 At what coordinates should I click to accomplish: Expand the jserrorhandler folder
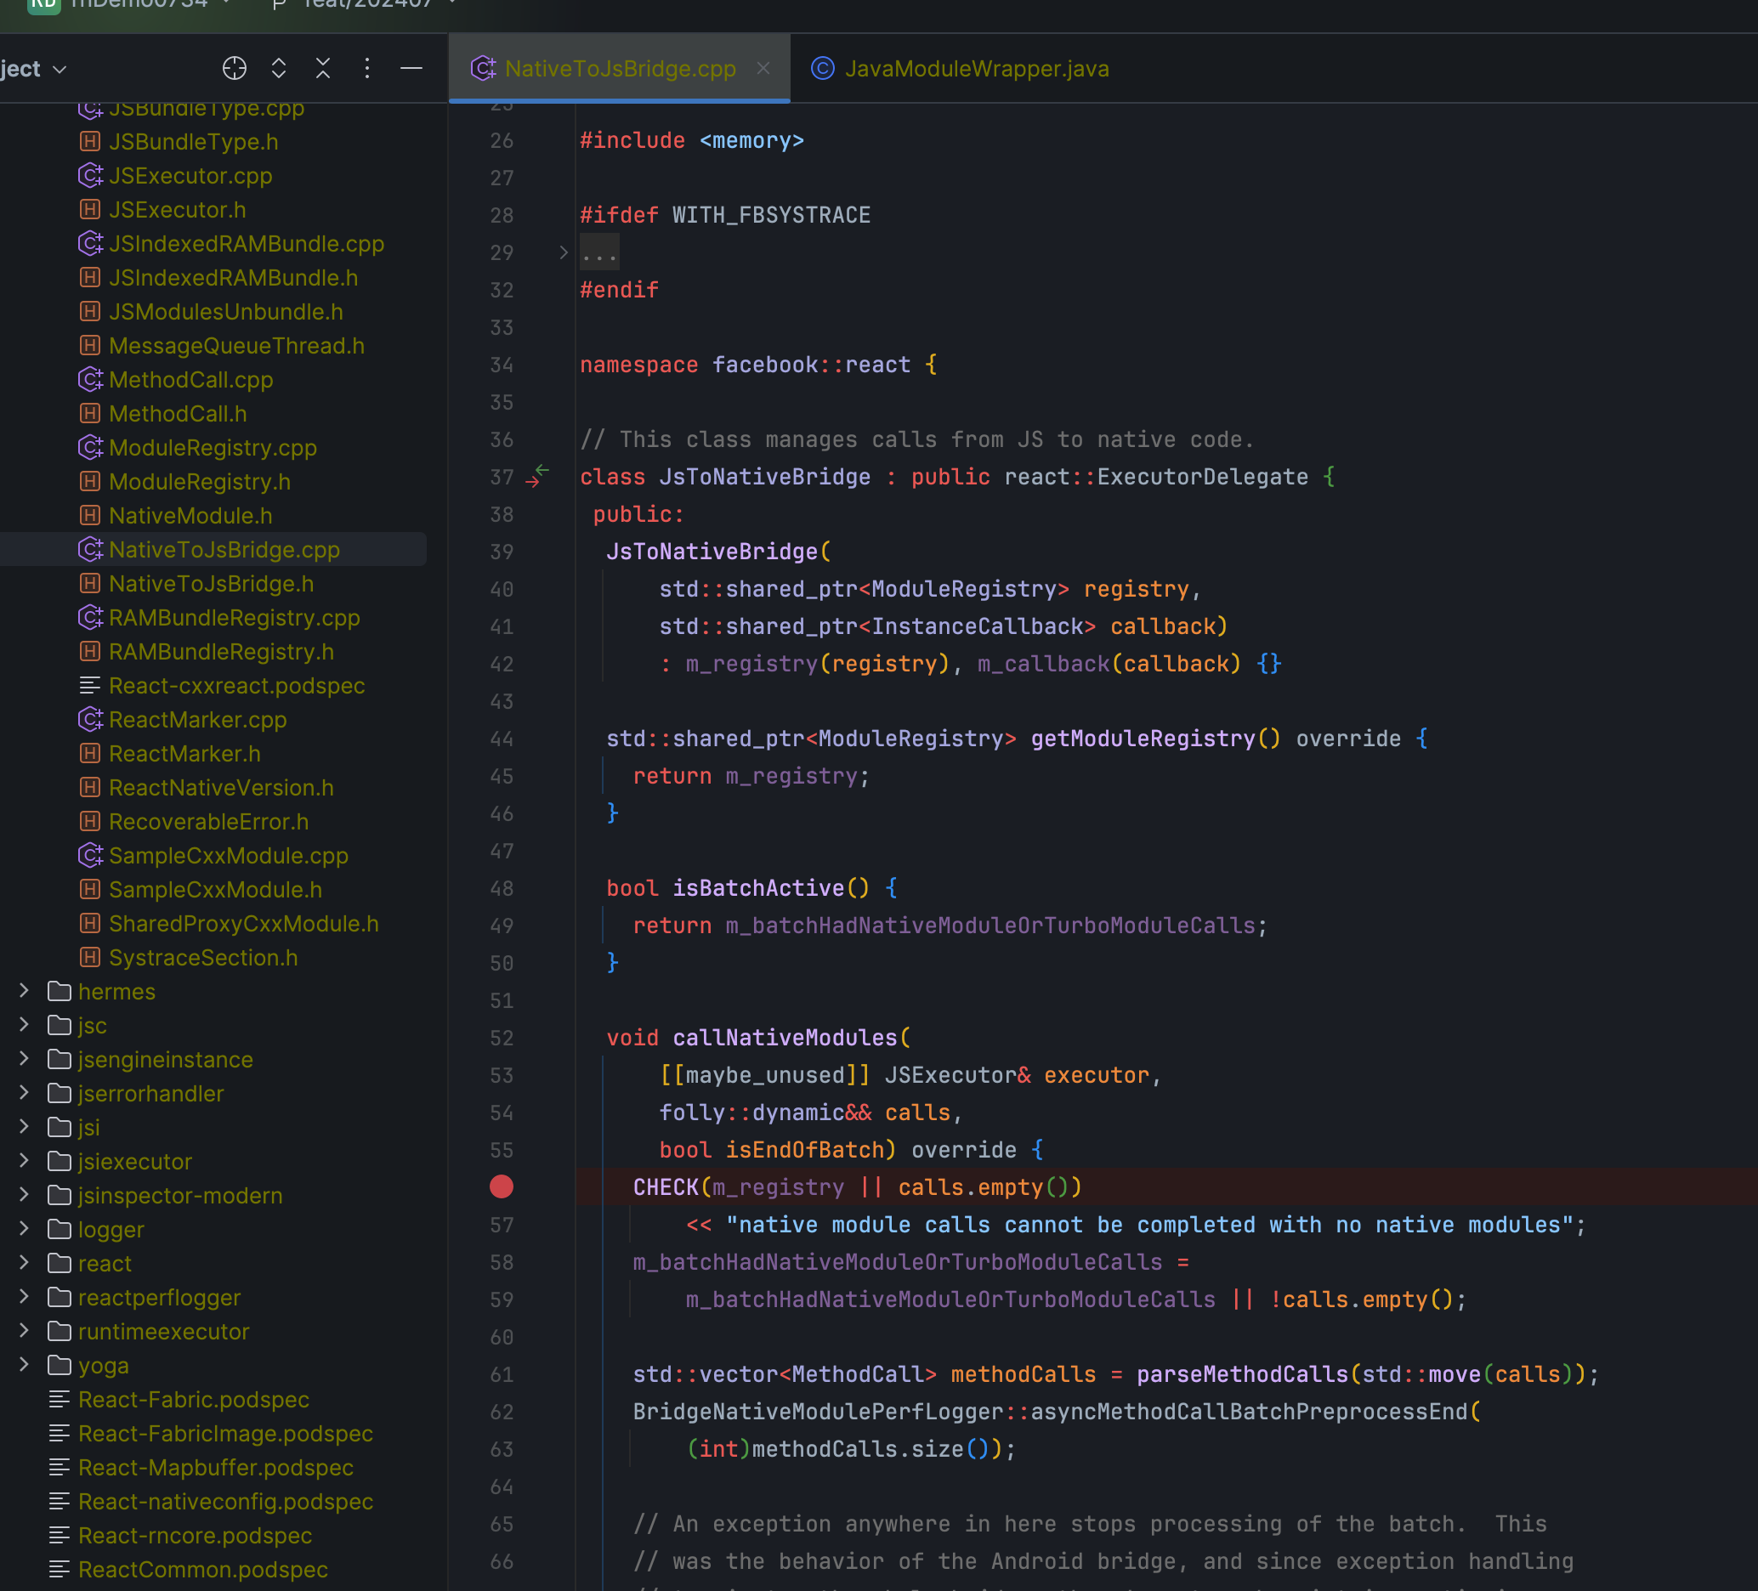[x=25, y=1092]
